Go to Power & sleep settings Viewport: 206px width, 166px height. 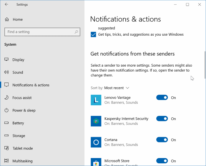click(x=42, y=110)
